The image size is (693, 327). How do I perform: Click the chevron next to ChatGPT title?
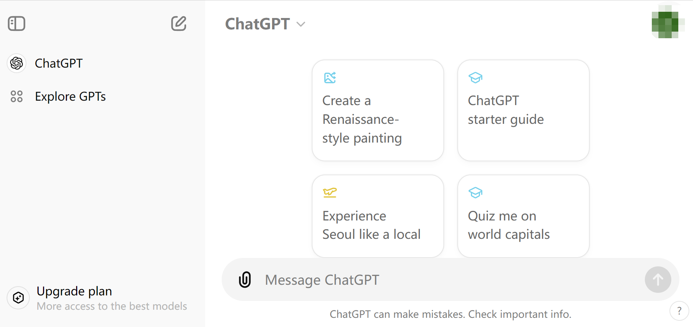click(x=301, y=24)
